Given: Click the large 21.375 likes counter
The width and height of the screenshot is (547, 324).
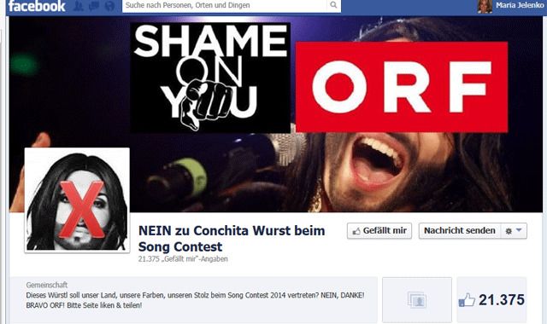Looking at the screenshot, I should point(502,299).
